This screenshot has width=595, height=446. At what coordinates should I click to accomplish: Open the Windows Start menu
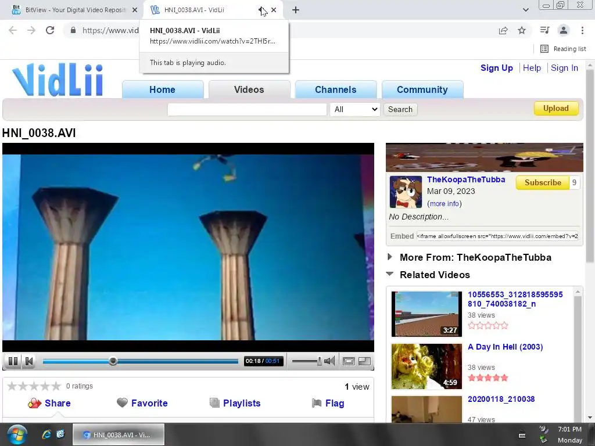point(17,434)
